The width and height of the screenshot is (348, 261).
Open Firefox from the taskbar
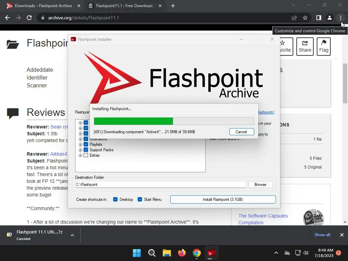182,253
